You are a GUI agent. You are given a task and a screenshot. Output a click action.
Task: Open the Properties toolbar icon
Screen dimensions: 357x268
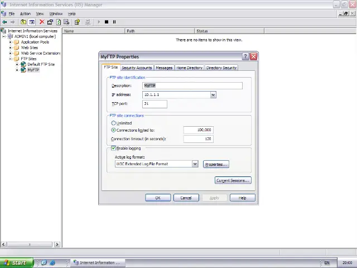(50, 22)
